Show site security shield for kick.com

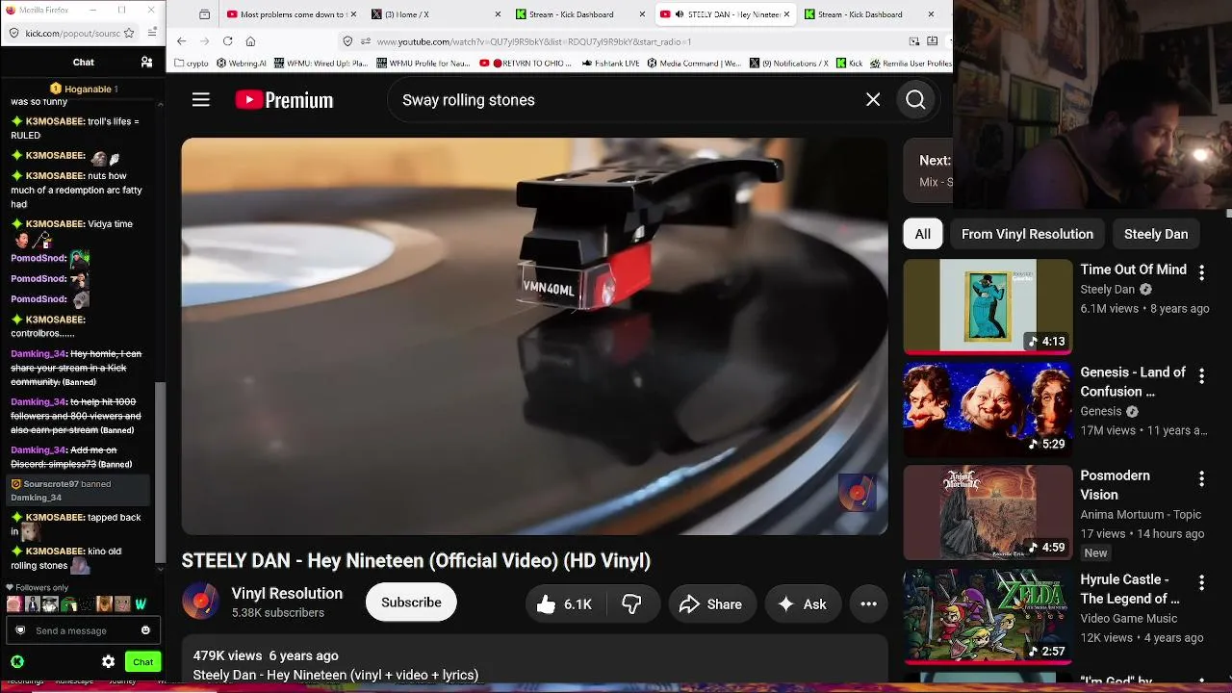[x=13, y=33]
